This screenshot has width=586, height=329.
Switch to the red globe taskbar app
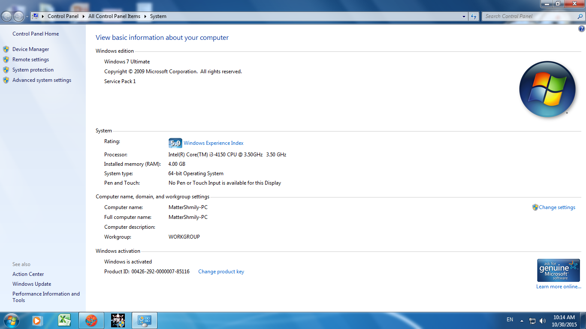coord(91,320)
